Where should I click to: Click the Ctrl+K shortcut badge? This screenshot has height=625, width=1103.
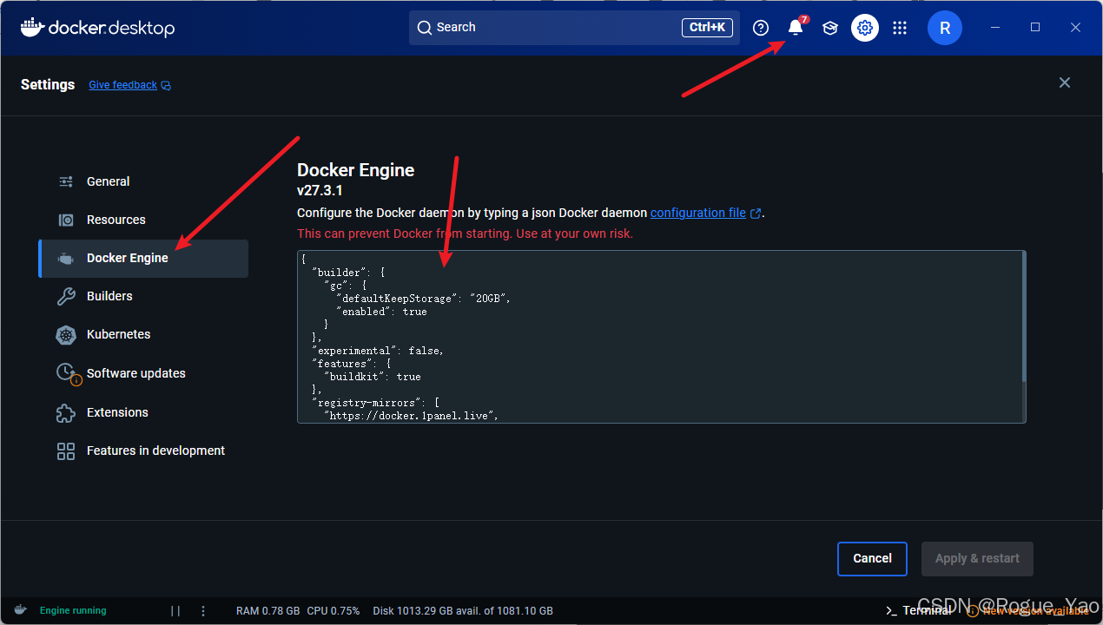707,28
